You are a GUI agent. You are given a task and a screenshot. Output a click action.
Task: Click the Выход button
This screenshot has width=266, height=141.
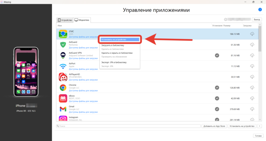tap(257, 19)
